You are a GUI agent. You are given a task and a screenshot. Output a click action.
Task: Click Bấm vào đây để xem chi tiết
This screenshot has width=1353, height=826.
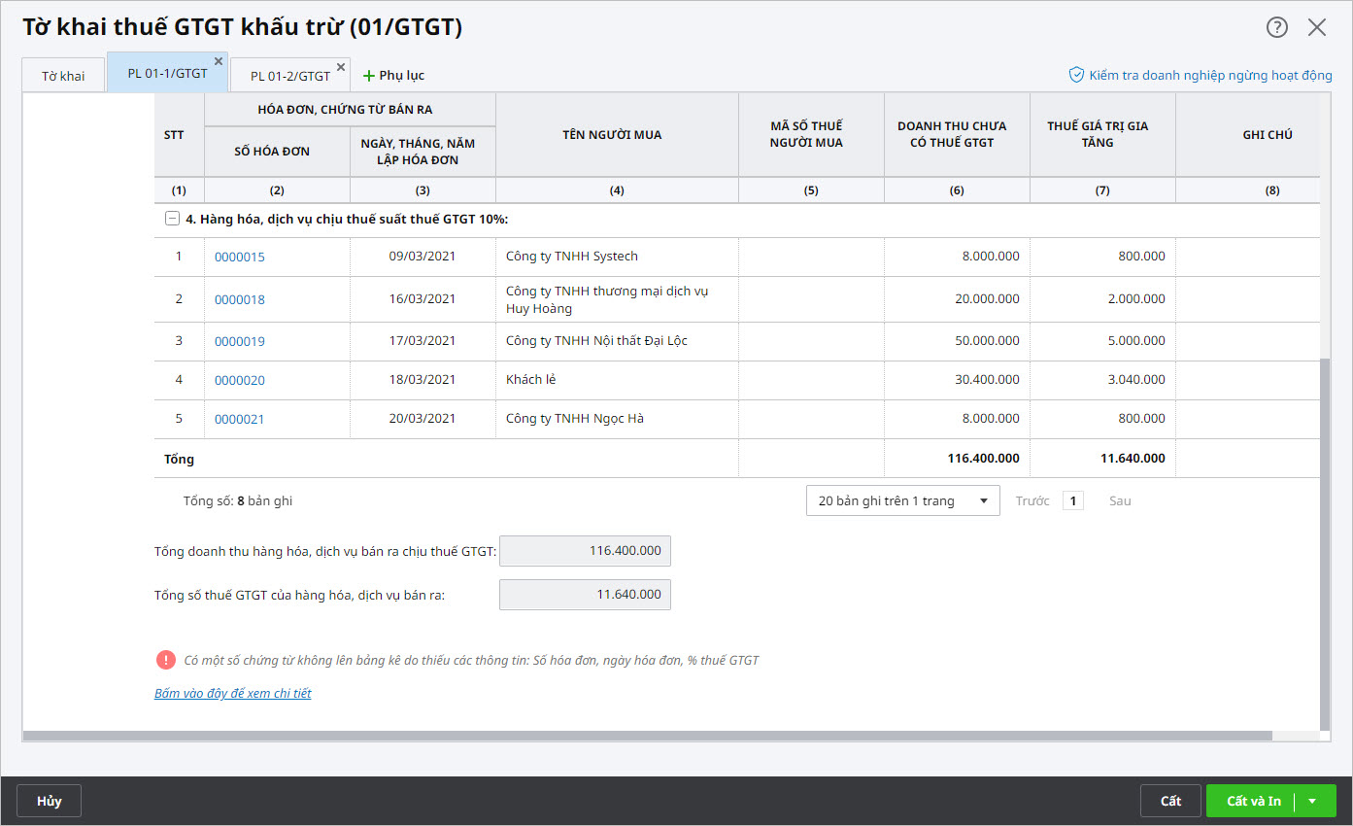(232, 694)
